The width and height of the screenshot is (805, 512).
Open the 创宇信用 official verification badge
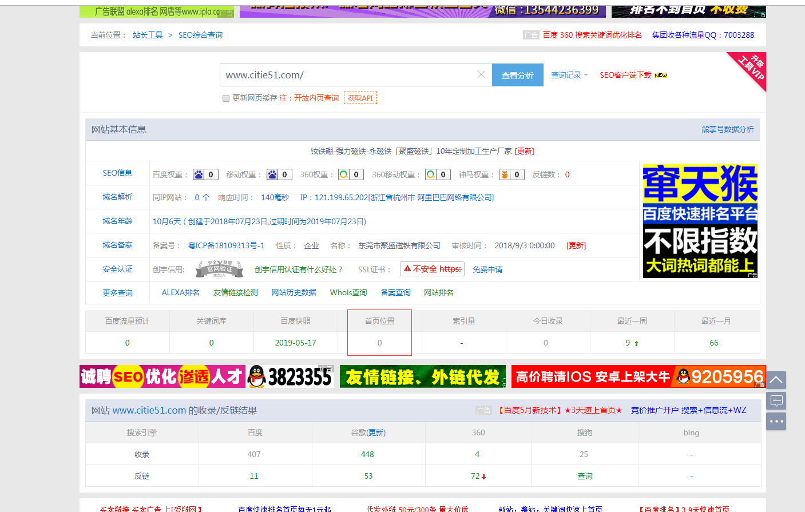coord(220,269)
